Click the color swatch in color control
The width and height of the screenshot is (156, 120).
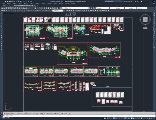click(97, 8)
